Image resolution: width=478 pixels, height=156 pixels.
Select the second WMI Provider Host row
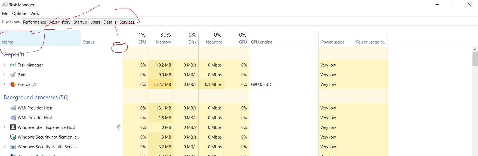[x=35, y=118]
